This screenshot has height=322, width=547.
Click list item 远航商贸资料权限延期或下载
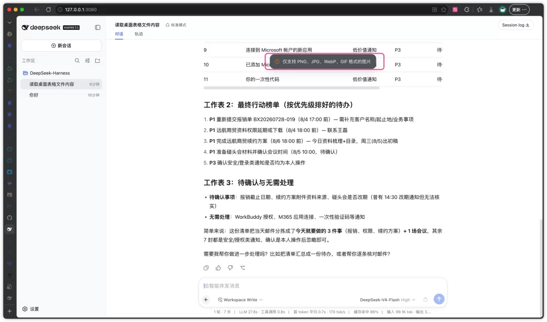pyautogui.click(x=279, y=131)
